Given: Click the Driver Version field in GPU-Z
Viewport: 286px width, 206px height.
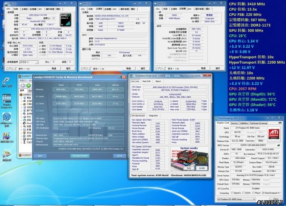Looking at the screenshot, I should point(255,175).
